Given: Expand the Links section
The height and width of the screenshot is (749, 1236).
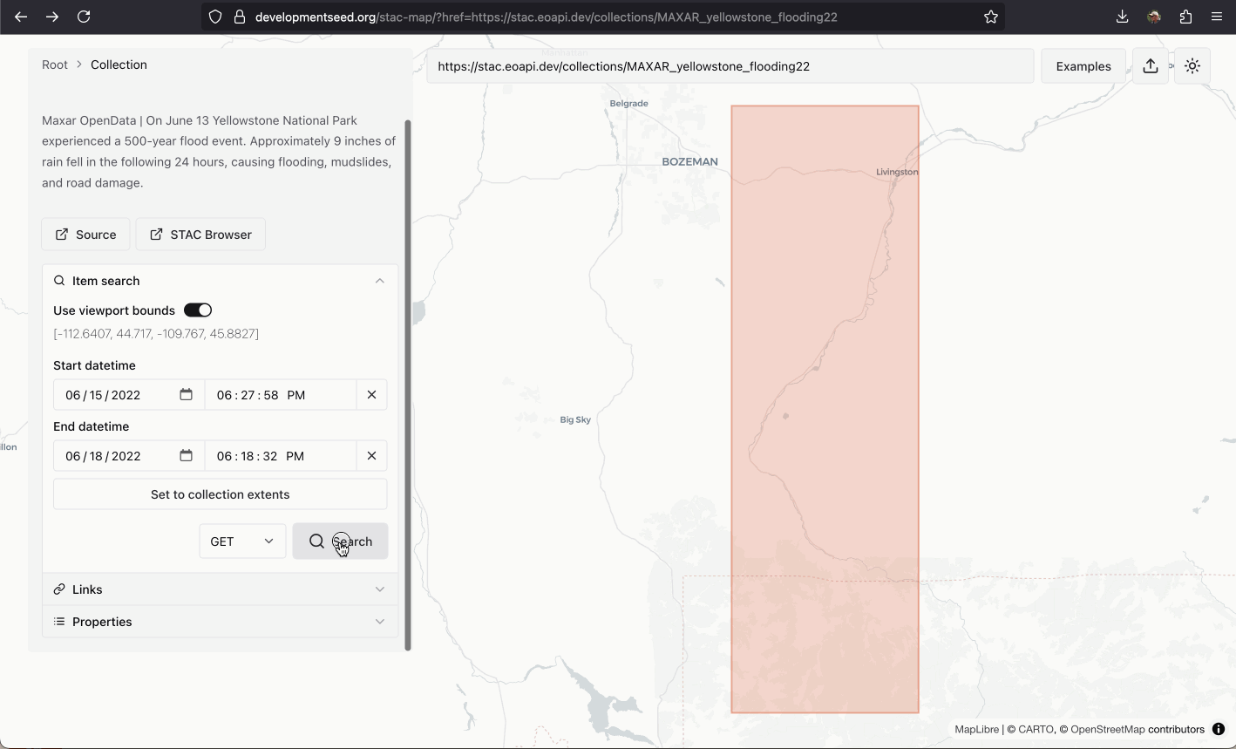Looking at the screenshot, I should [x=220, y=589].
